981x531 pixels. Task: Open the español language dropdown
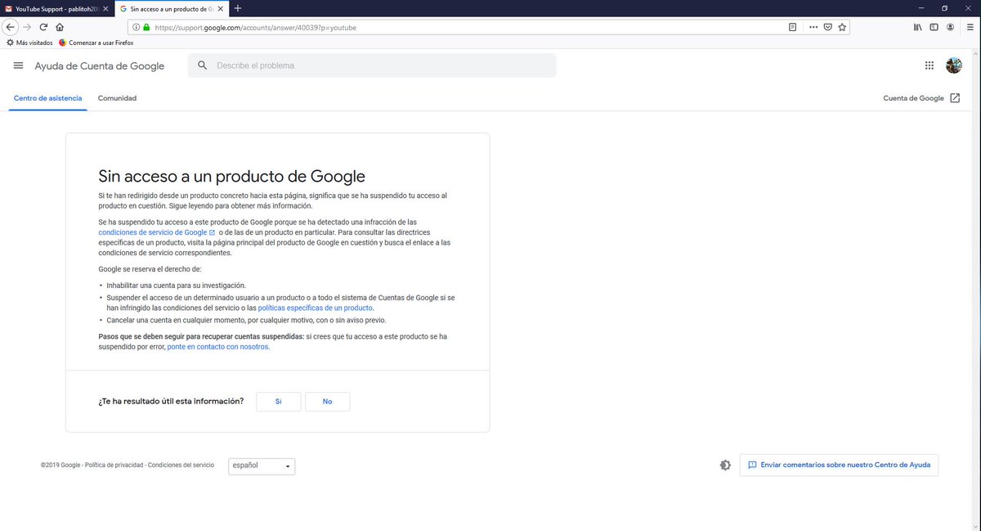[262, 466]
